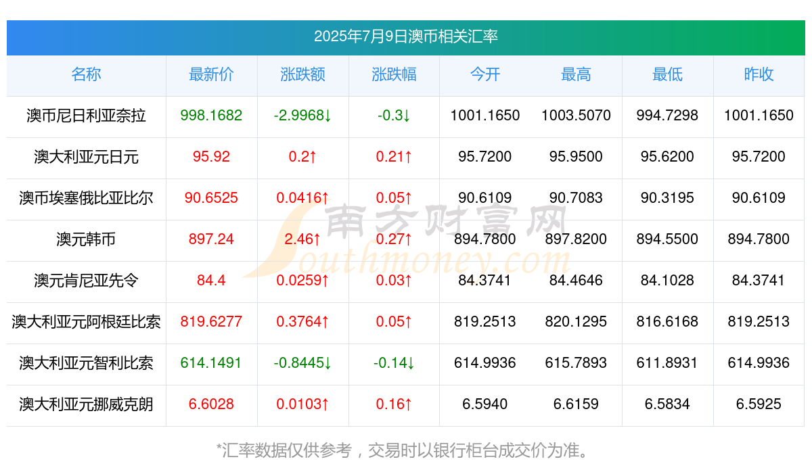Image resolution: width=812 pixels, height=472 pixels.
Task: Click the high value 90.7083
Action: click(x=576, y=198)
